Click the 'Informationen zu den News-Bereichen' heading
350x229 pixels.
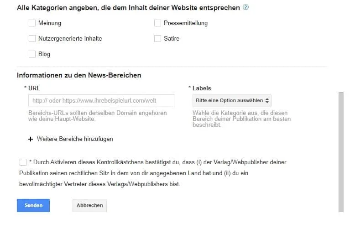pos(79,75)
